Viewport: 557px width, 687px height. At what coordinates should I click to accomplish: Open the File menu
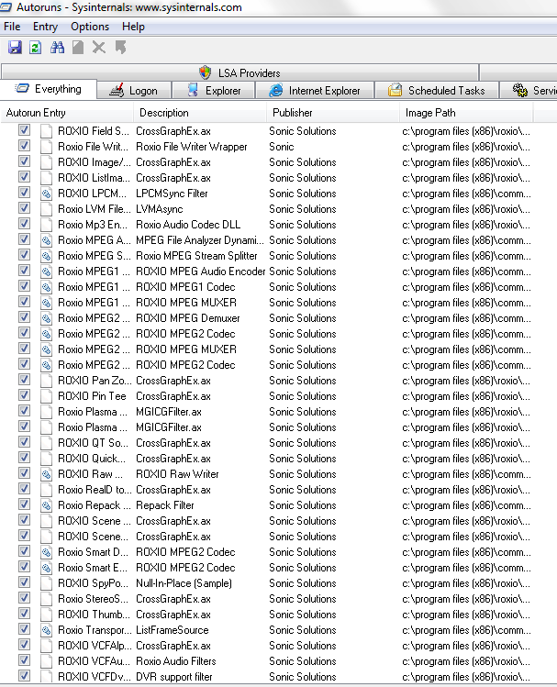click(x=12, y=27)
